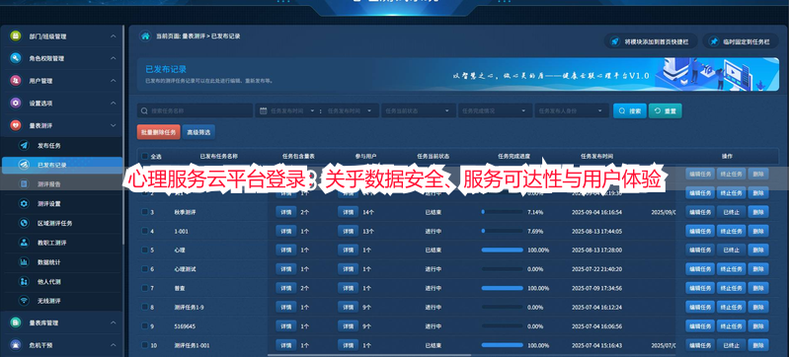Click the 角色权限管理 key icon
789x357 pixels.
(x=16, y=58)
